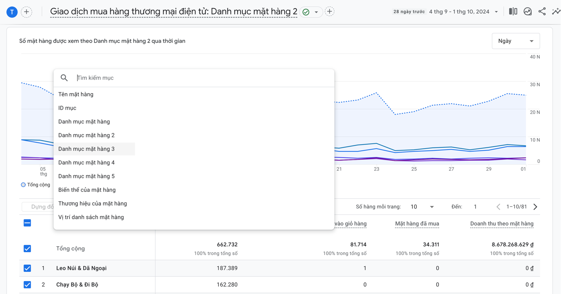The height and width of the screenshot is (294, 561).
Task: Open the date range 4 thg 9 - 1 thg 10, 2024
Action: (x=463, y=12)
